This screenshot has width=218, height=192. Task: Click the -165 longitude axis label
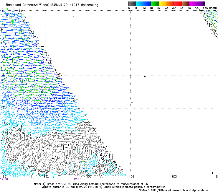(3, 177)
